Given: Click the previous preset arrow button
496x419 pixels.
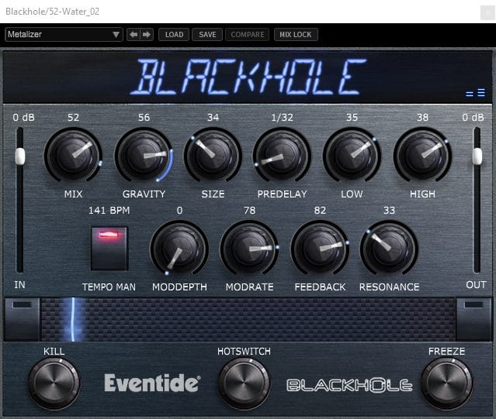Looking at the screenshot, I should [133, 35].
